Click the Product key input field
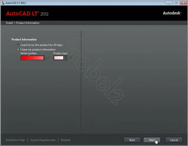188x146 pixels. (60, 58)
